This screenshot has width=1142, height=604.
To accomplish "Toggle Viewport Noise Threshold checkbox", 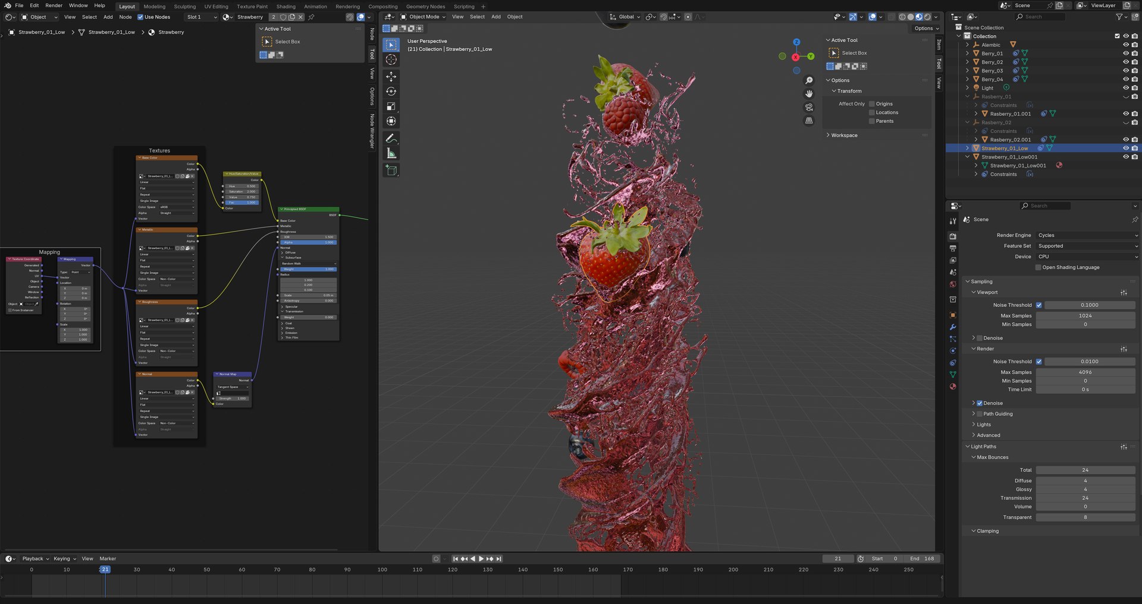I will coord(1039,305).
